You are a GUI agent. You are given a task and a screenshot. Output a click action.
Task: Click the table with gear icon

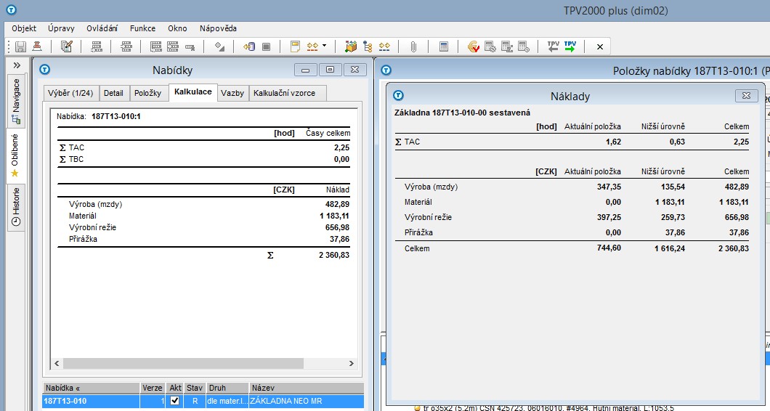click(490, 46)
